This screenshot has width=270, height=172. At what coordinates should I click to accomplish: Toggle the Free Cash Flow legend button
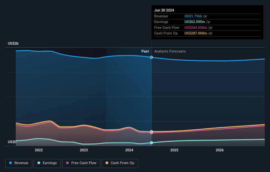pyautogui.click(x=81, y=163)
